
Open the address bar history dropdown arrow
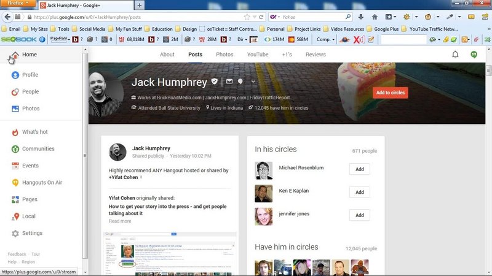[255, 17]
